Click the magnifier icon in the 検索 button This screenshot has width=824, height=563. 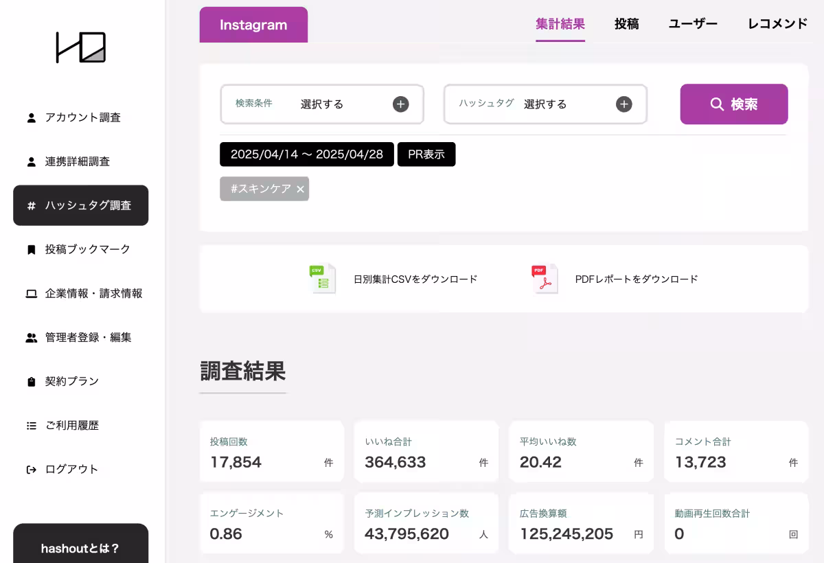[717, 104]
